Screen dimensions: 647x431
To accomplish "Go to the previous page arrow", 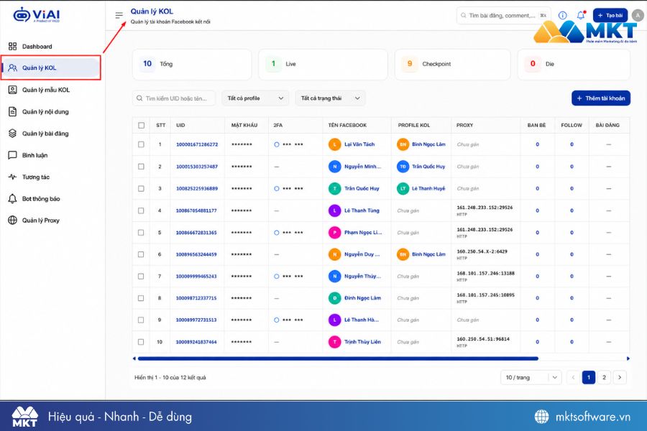I will [573, 377].
